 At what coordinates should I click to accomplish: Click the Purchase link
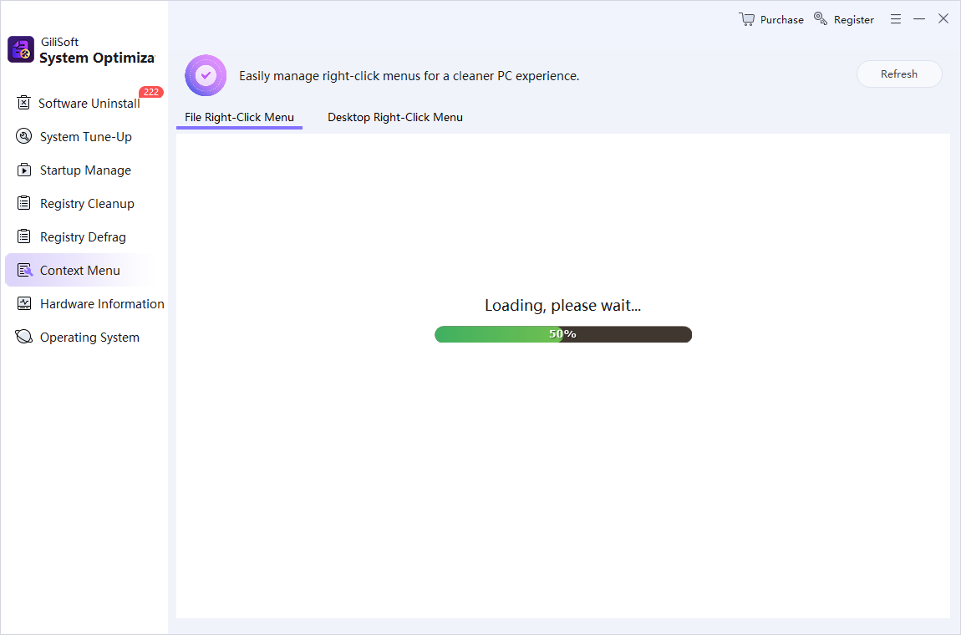coord(781,19)
